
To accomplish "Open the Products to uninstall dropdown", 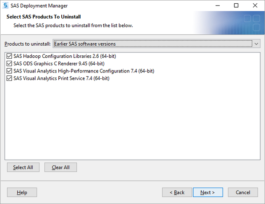I will click(153, 44).
